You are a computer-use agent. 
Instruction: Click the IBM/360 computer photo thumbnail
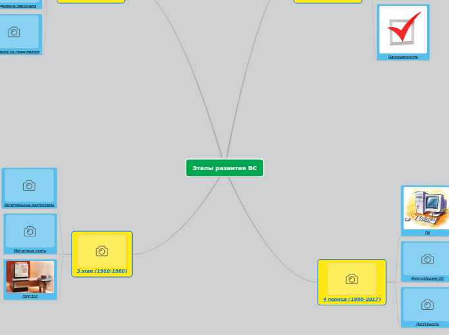click(30, 276)
